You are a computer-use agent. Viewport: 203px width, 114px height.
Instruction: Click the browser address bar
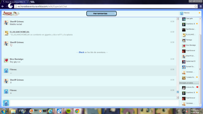(106, 6)
